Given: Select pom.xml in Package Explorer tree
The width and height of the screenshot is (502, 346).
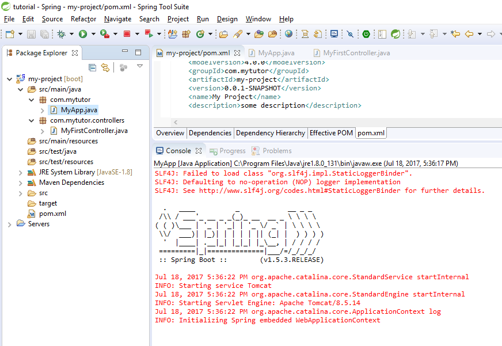Looking at the screenshot, I should click(47, 214).
